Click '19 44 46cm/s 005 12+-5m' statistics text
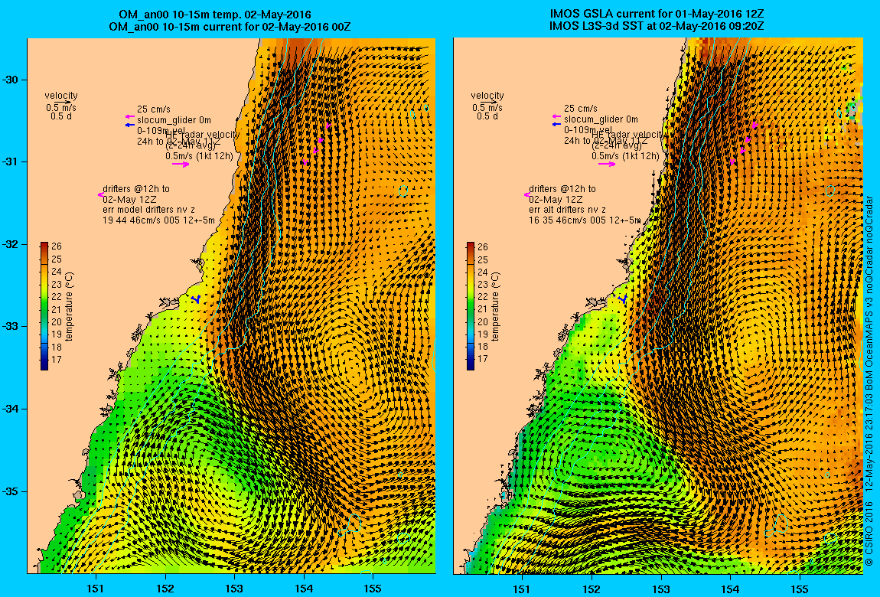Viewport: 880px width, 597px height. pyautogui.click(x=158, y=220)
